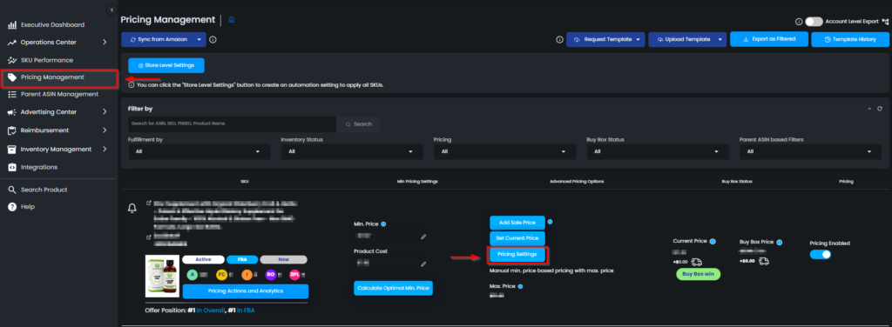
Task: Expand the Reimbursement submenu
Action: (x=105, y=130)
